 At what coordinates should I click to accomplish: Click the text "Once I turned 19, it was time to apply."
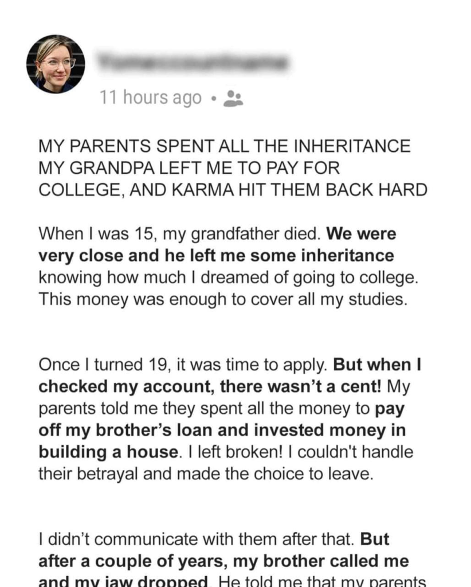(x=183, y=365)
